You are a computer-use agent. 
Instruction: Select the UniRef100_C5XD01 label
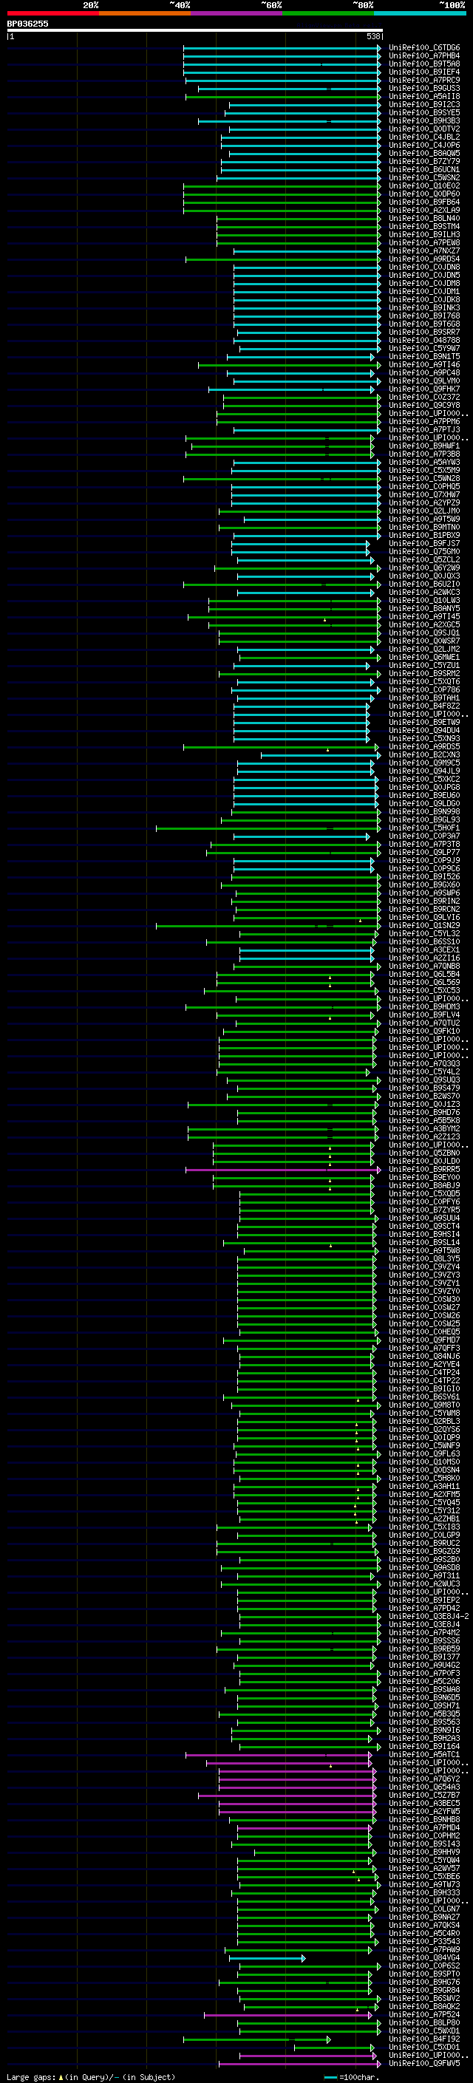coord(424,2048)
